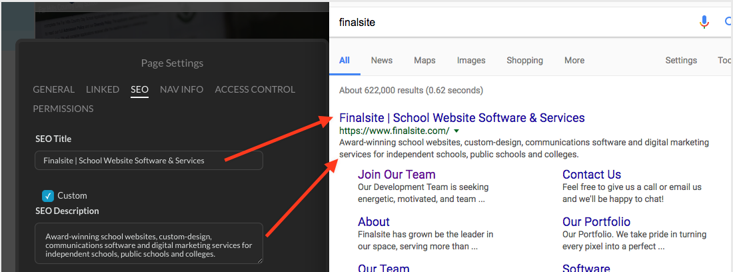Click the SEO Title label
The height and width of the screenshot is (272, 733).
pos(53,139)
